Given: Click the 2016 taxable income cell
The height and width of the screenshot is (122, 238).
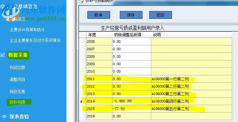Looking at the screenshot, I should click(x=131, y=116).
